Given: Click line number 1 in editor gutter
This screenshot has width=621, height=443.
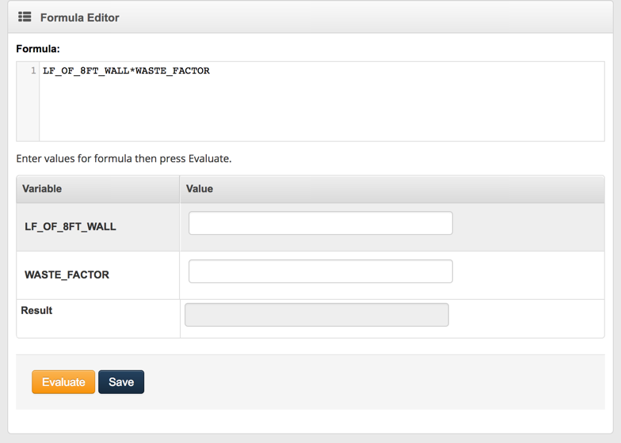Looking at the screenshot, I should [33, 71].
